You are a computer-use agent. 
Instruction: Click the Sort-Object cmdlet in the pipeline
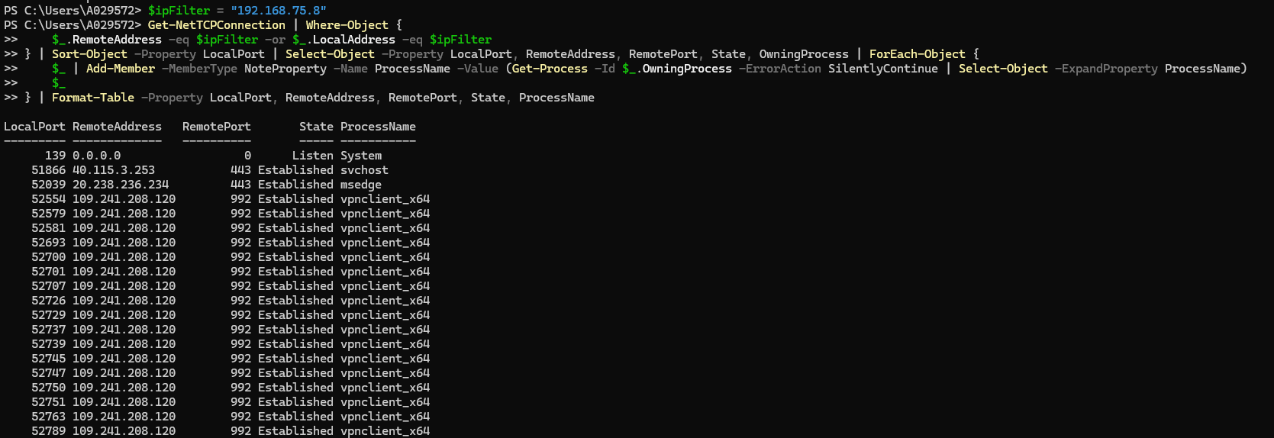pos(89,54)
